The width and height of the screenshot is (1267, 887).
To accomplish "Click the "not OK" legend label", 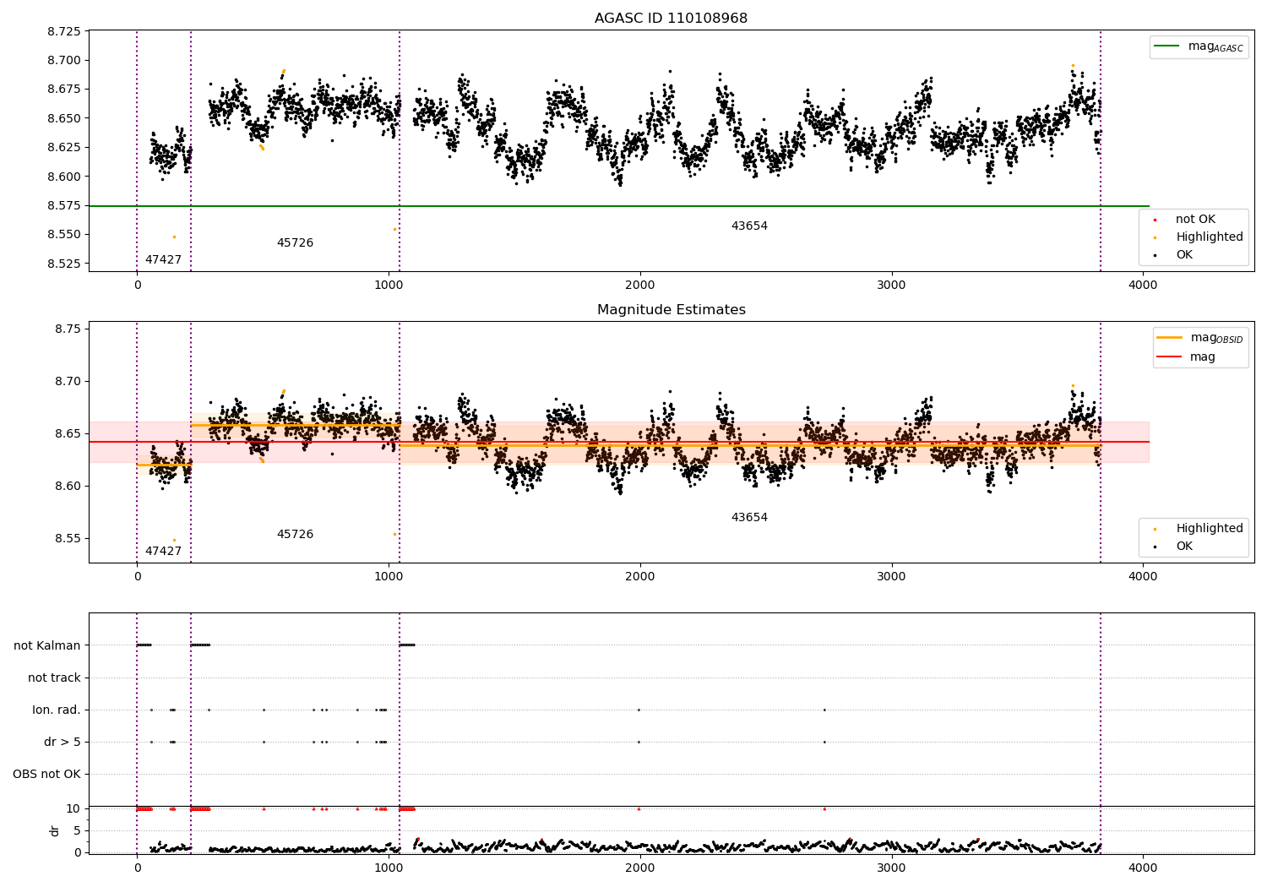I will tap(1195, 220).
